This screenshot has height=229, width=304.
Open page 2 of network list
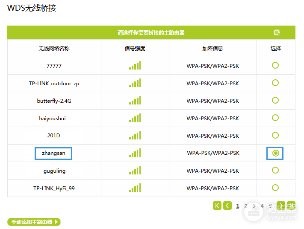tap(246, 206)
